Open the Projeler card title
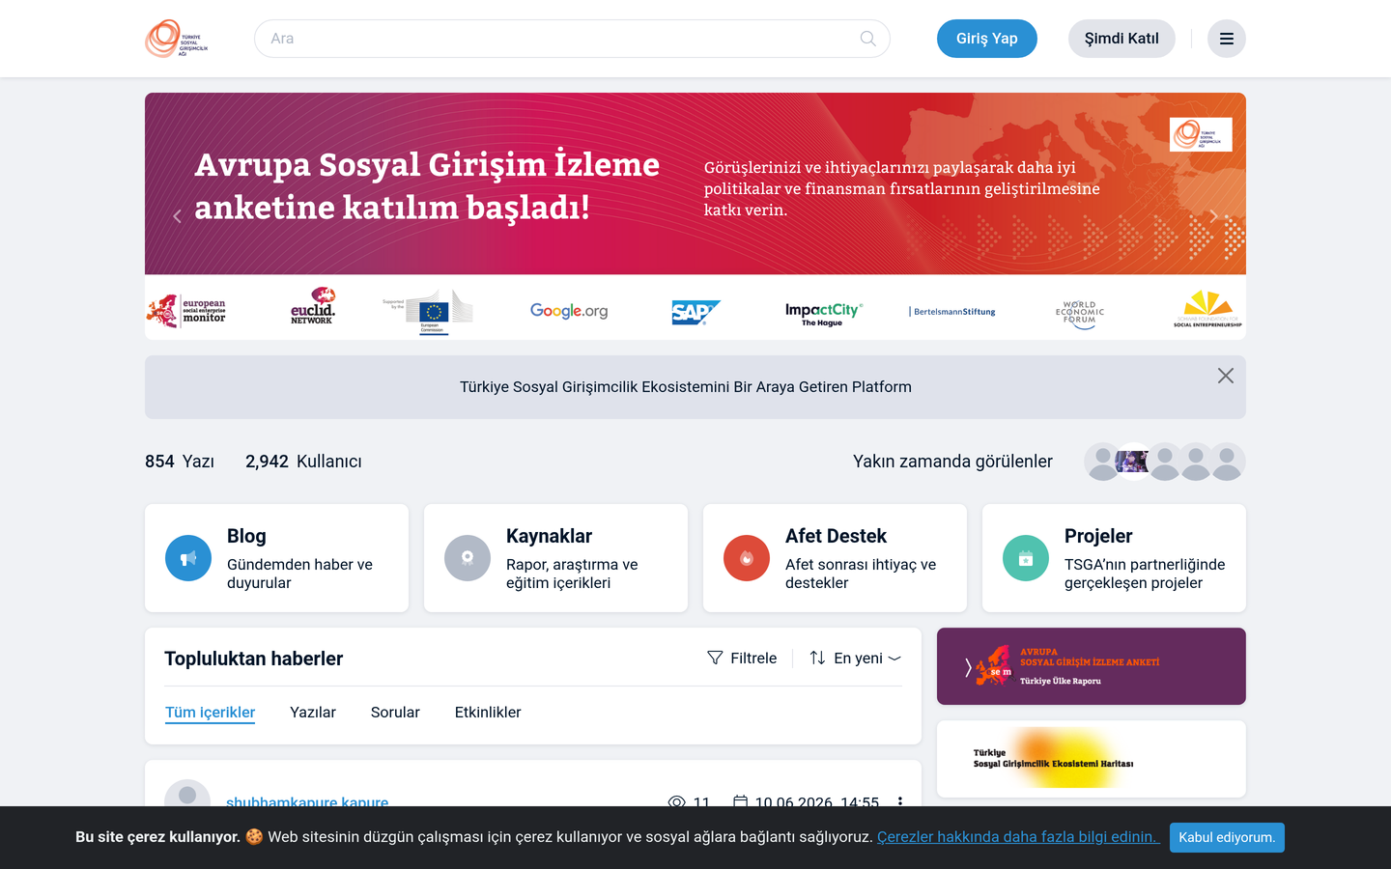Screen dimensions: 1391x869 click(1098, 536)
